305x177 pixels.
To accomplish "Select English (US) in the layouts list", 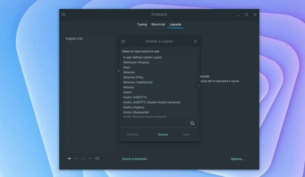I will (74, 38).
